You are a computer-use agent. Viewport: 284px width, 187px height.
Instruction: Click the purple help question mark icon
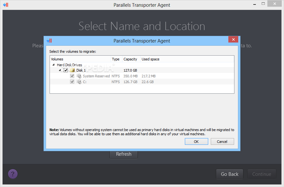pyautogui.click(x=13, y=174)
